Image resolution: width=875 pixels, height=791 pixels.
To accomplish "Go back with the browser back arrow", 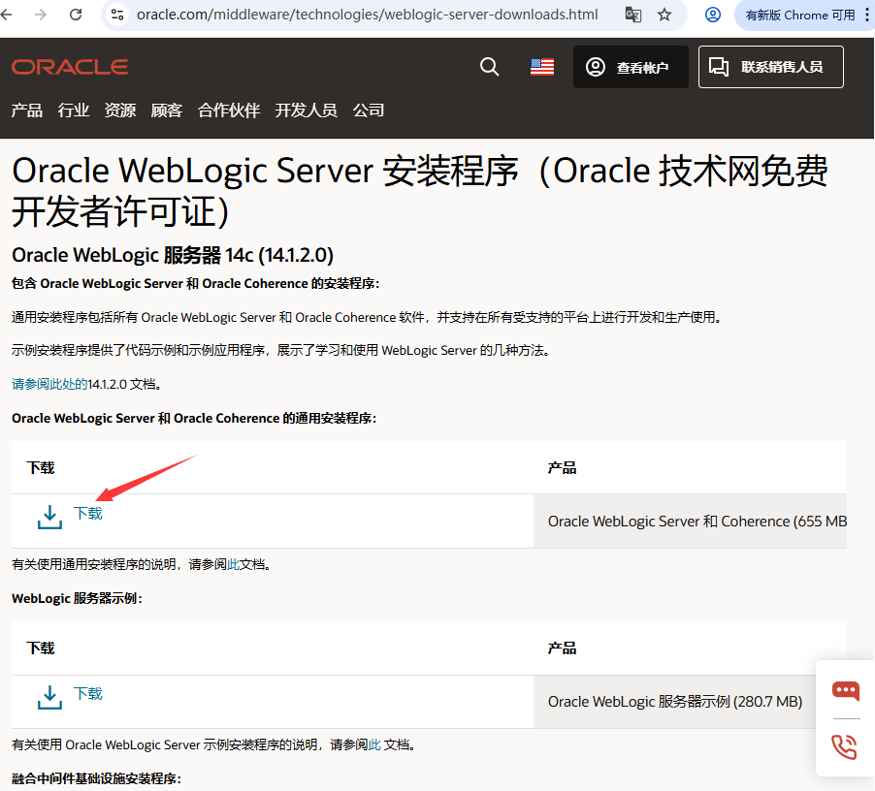I will (x=6, y=15).
